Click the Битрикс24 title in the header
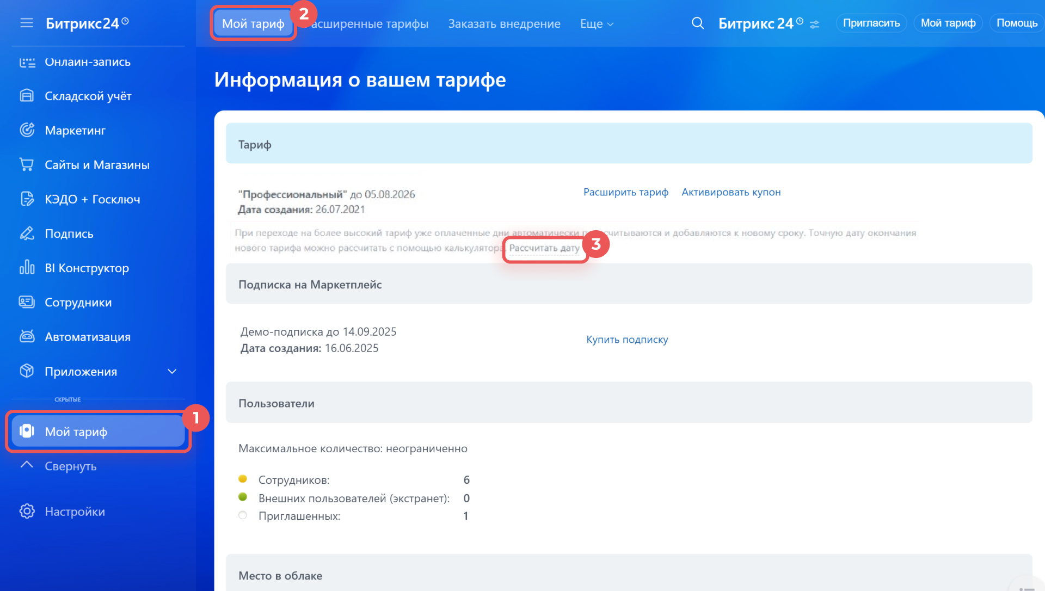The width and height of the screenshot is (1045, 591). point(760,23)
